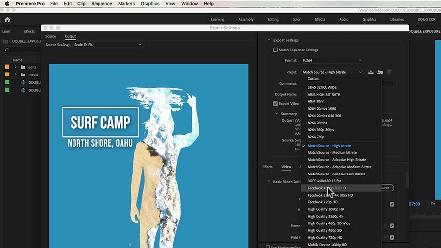Select the High Quality 2160p 4K preset

pyautogui.click(x=341, y=216)
